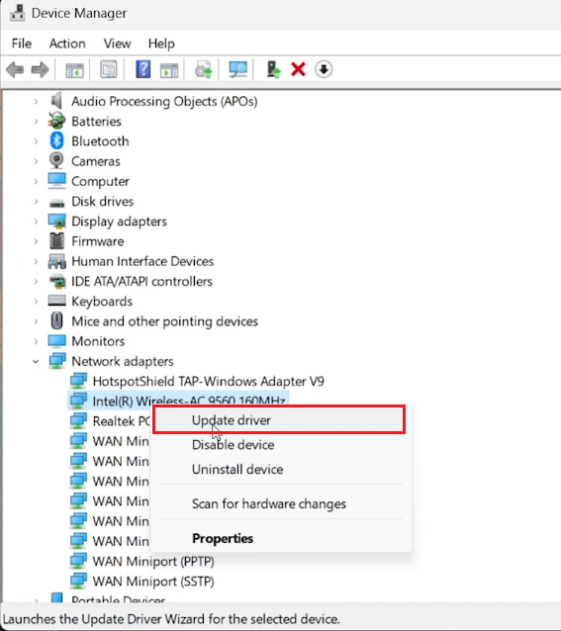Click the Show/Hide console tree icon
This screenshot has height=631, width=561.
(75, 69)
